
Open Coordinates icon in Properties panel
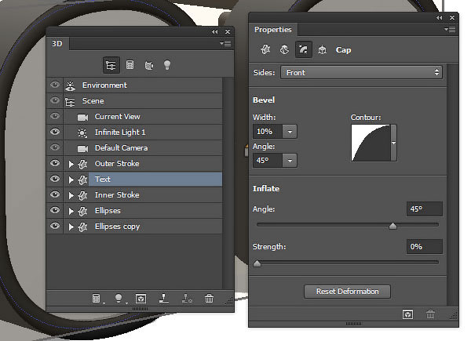click(323, 49)
